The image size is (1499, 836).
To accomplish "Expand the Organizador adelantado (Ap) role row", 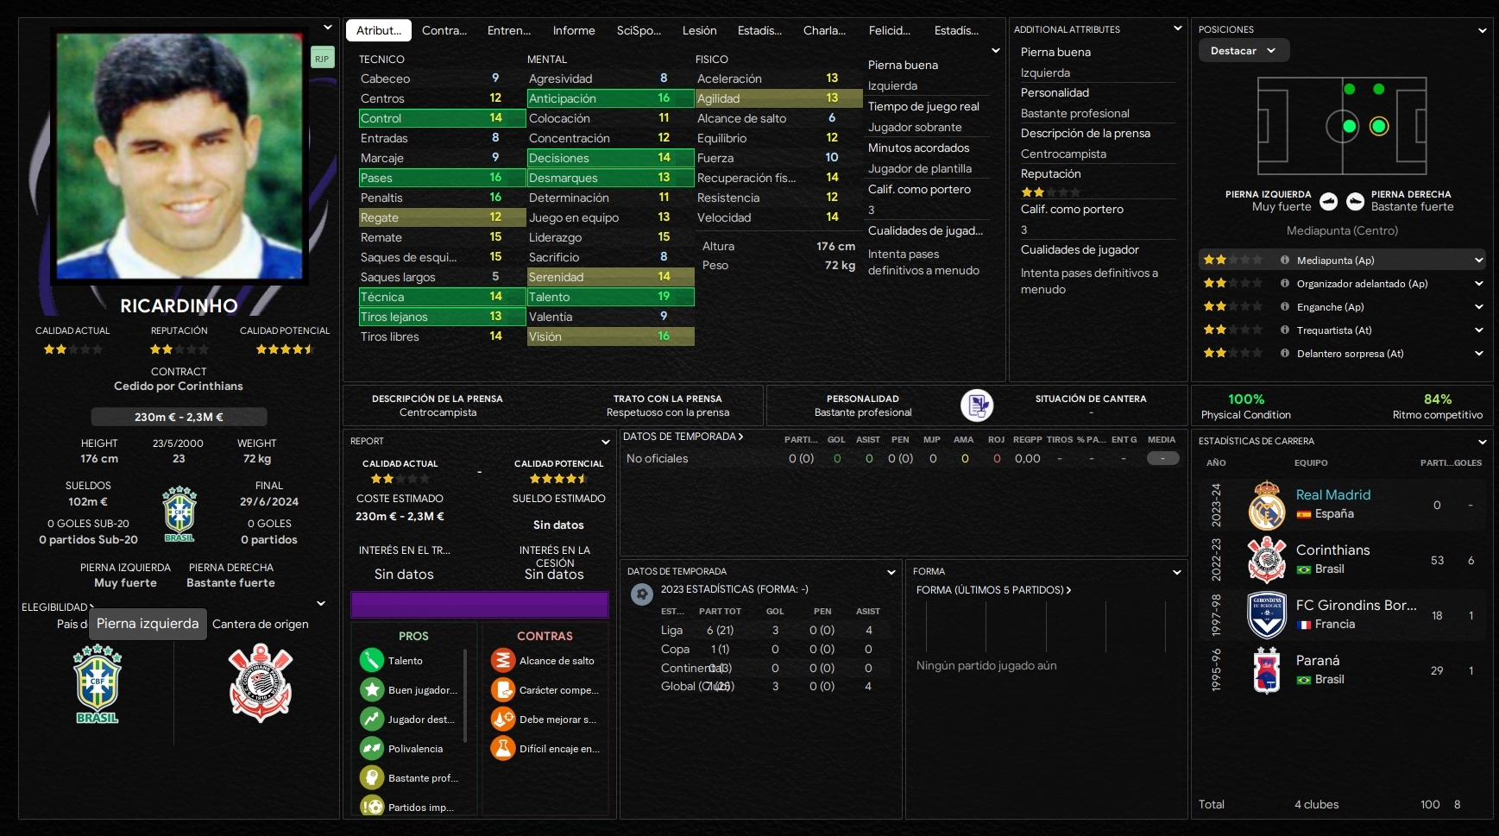I will click(1479, 283).
